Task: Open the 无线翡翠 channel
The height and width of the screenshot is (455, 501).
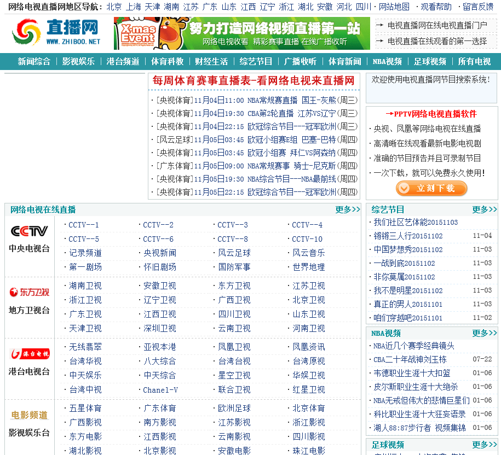Action: coord(85,347)
